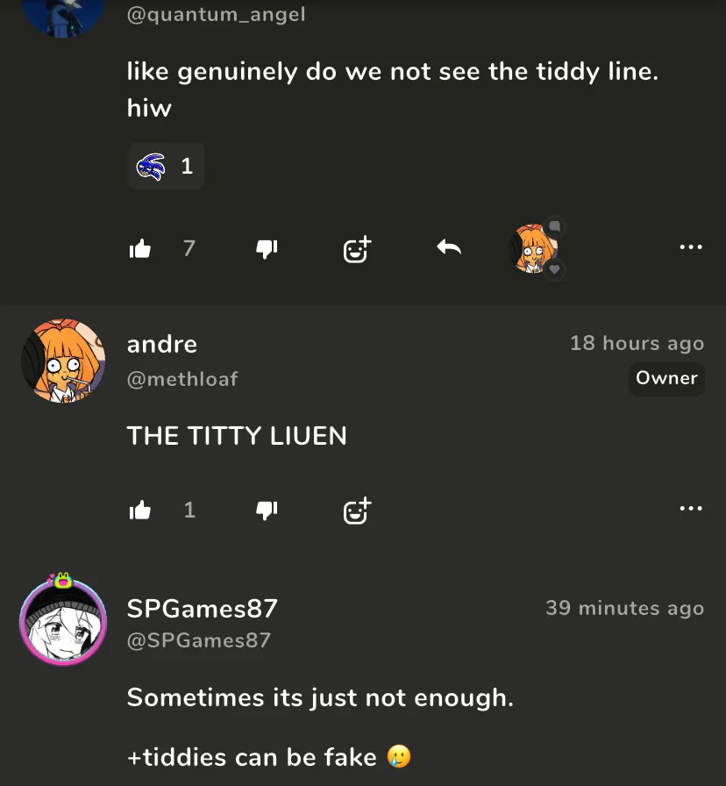The image size is (726, 786).
Task: Like quantum_angel's comment with thumbs up
Action: pos(139,248)
